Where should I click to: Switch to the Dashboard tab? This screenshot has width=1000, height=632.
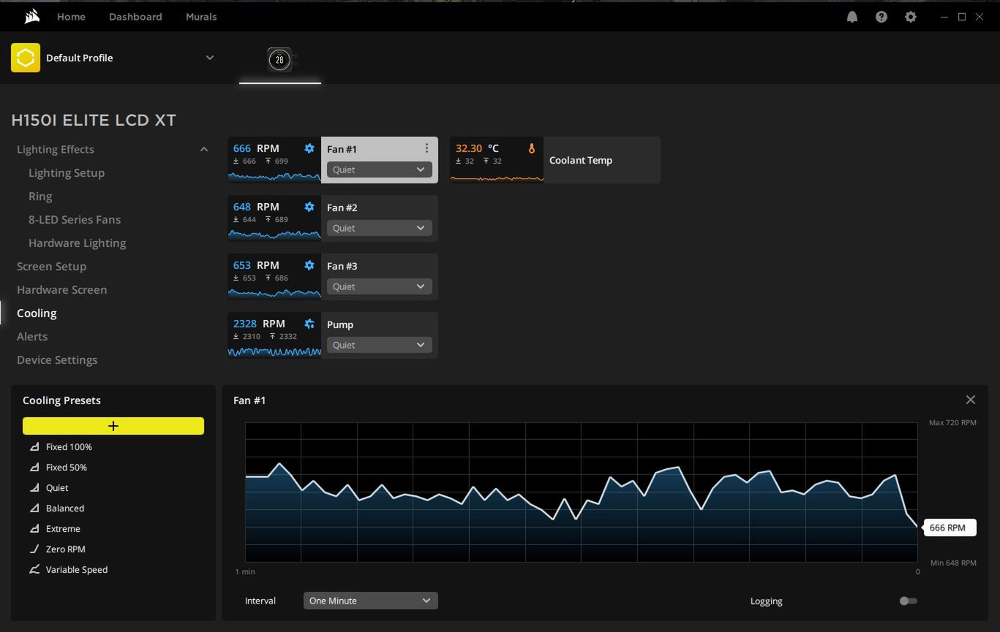coord(135,17)
